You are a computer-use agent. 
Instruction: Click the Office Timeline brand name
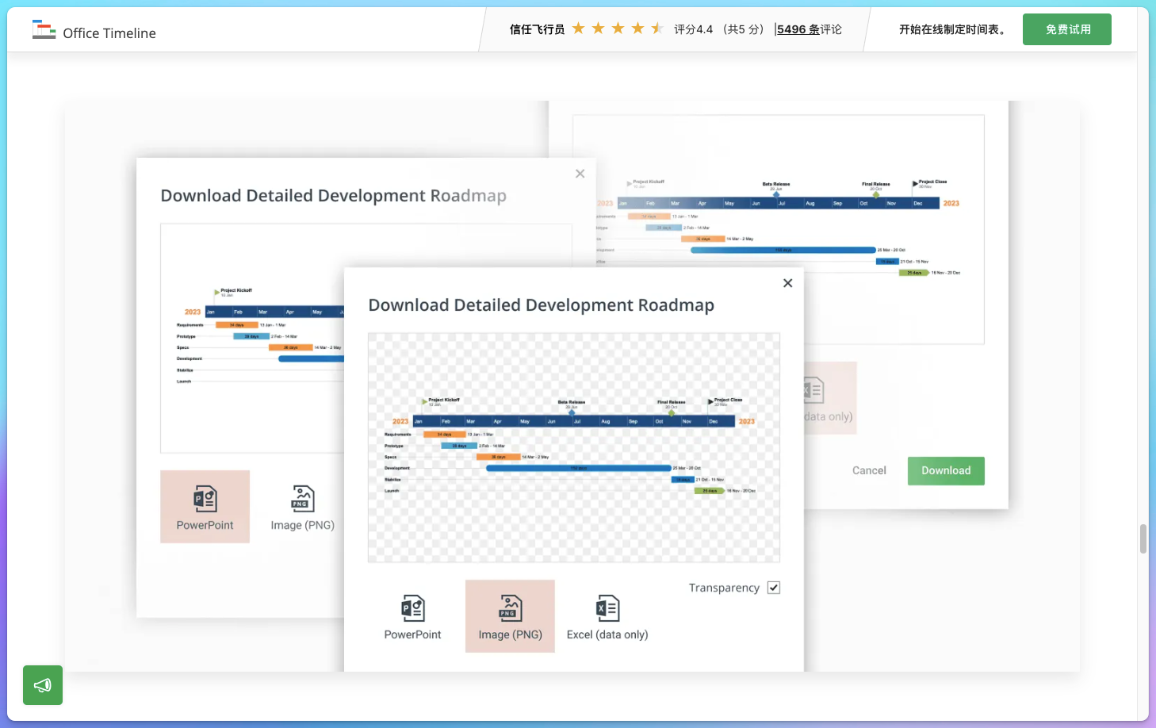pos(109,33)
